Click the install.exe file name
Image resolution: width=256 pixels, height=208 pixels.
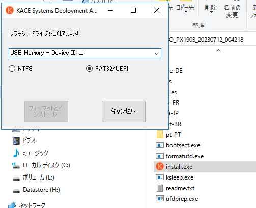179,167
